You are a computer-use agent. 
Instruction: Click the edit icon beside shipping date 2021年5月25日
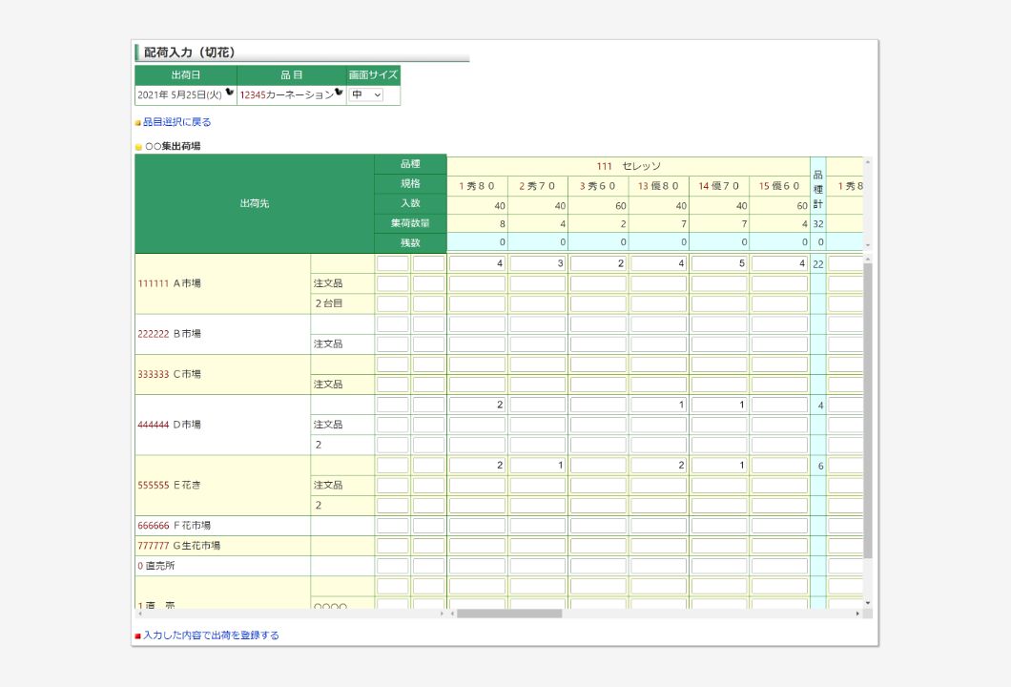(230, 93)
